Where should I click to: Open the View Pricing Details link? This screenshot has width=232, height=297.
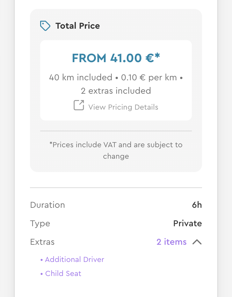click(x=123, y=107)
